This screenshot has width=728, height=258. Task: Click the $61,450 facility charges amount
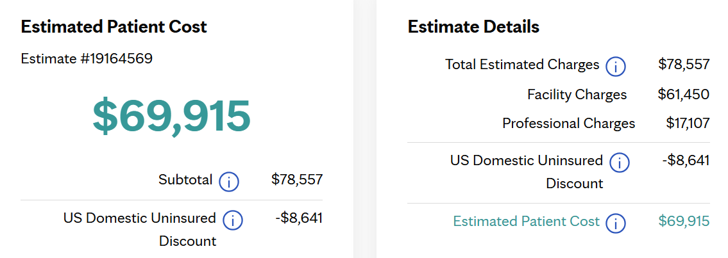pyautogui.click(x=684, y=95)
